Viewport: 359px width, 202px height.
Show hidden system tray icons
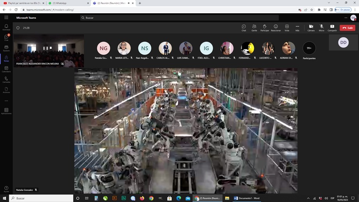(x=308, y=198)
